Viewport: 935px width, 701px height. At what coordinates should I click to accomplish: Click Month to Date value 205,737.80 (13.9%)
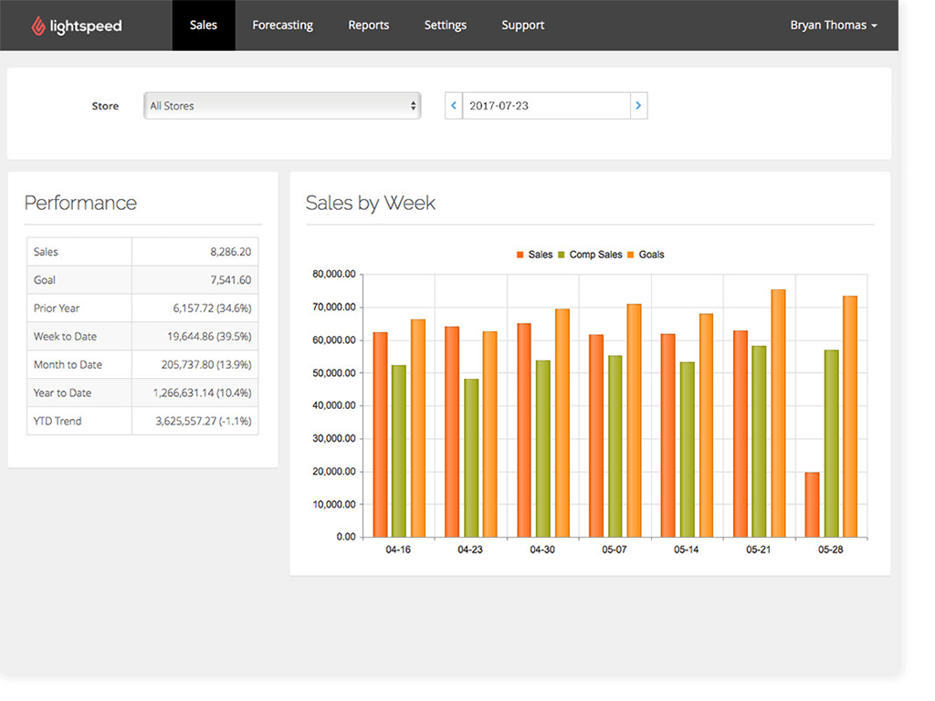click(x=205, y=365)
